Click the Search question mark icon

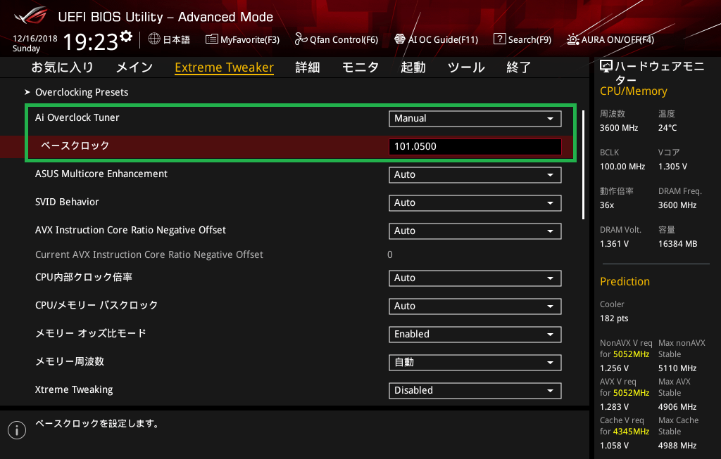(499, 39)
